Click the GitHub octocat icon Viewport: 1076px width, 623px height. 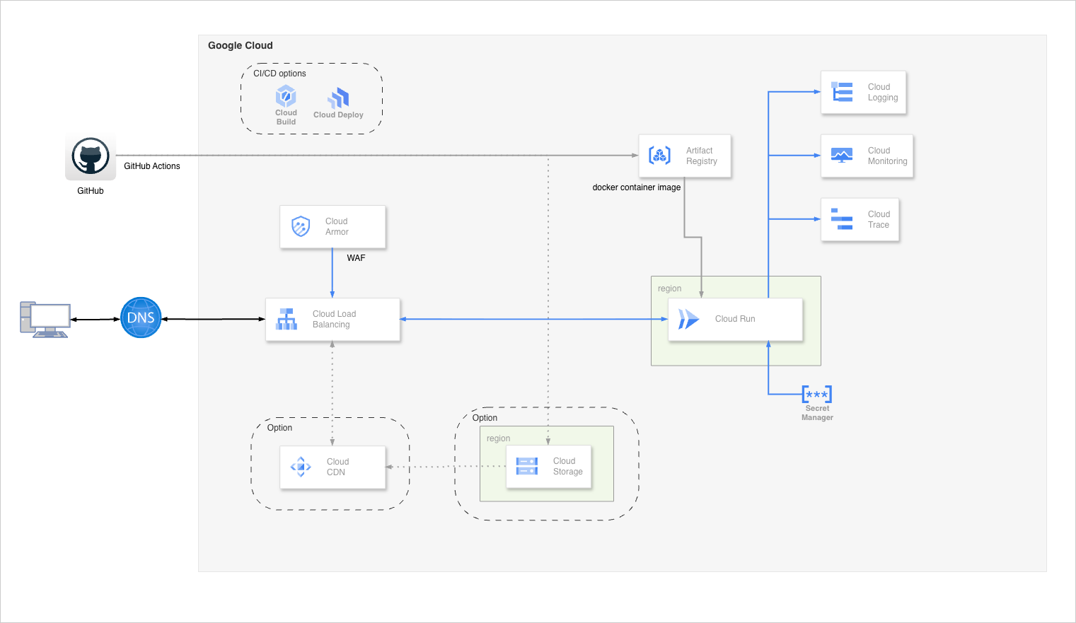pos(91,156)
